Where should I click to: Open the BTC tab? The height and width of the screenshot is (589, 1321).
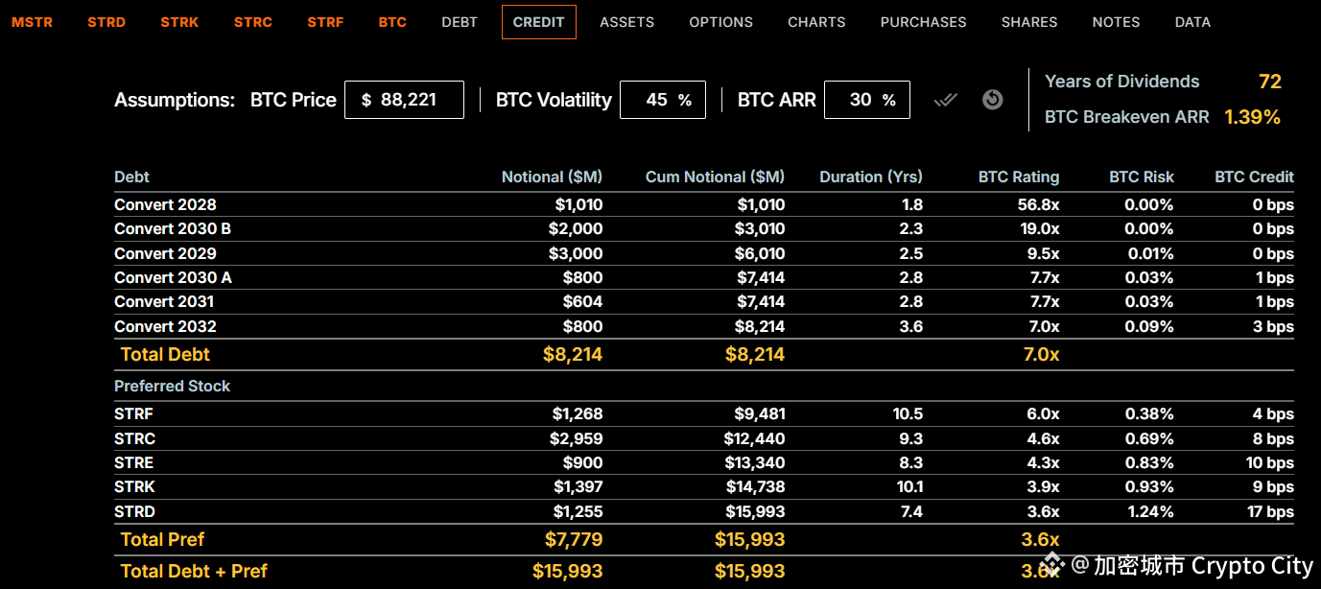392,22
